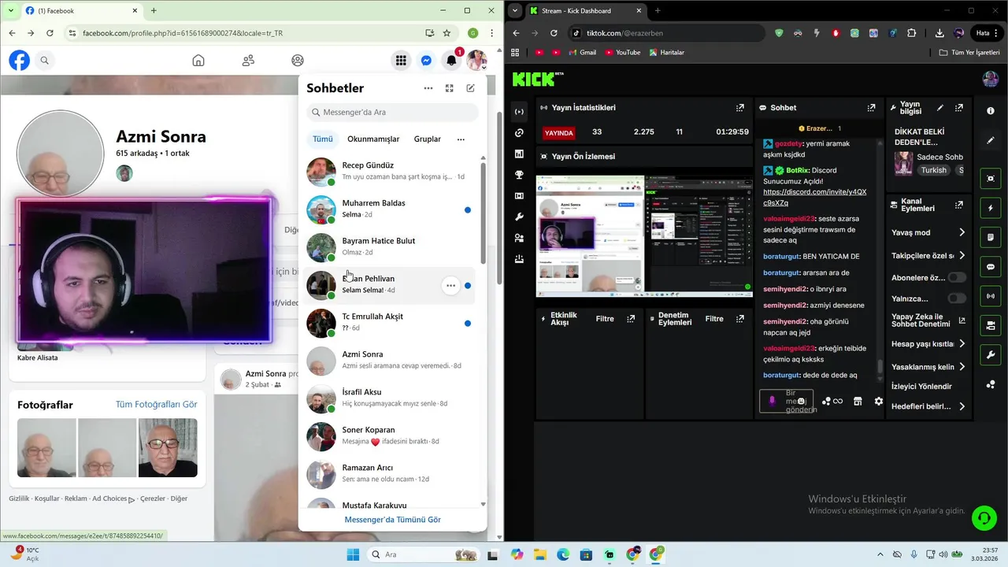The width and height of the screenshot is (1008, 567).
Task: Toggle the Abonelere öz... switch
Action: coord(957,278)
